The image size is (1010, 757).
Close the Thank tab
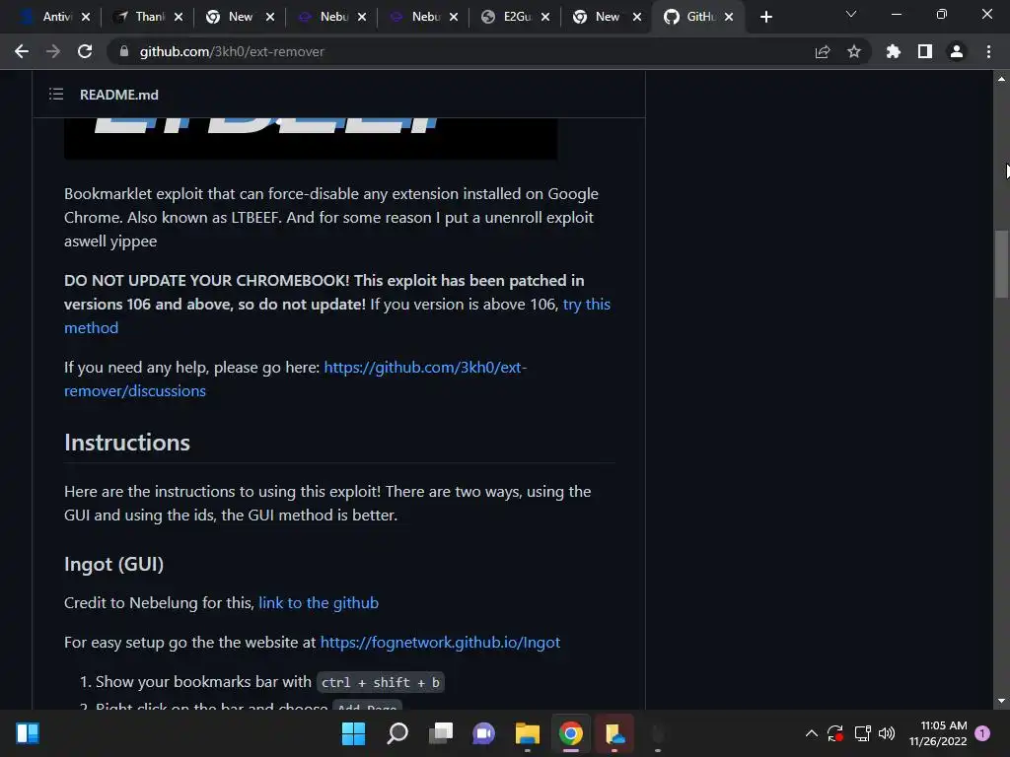point(179,17)
